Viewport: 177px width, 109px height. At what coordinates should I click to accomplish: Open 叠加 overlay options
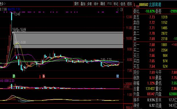(x=83, y=4)
